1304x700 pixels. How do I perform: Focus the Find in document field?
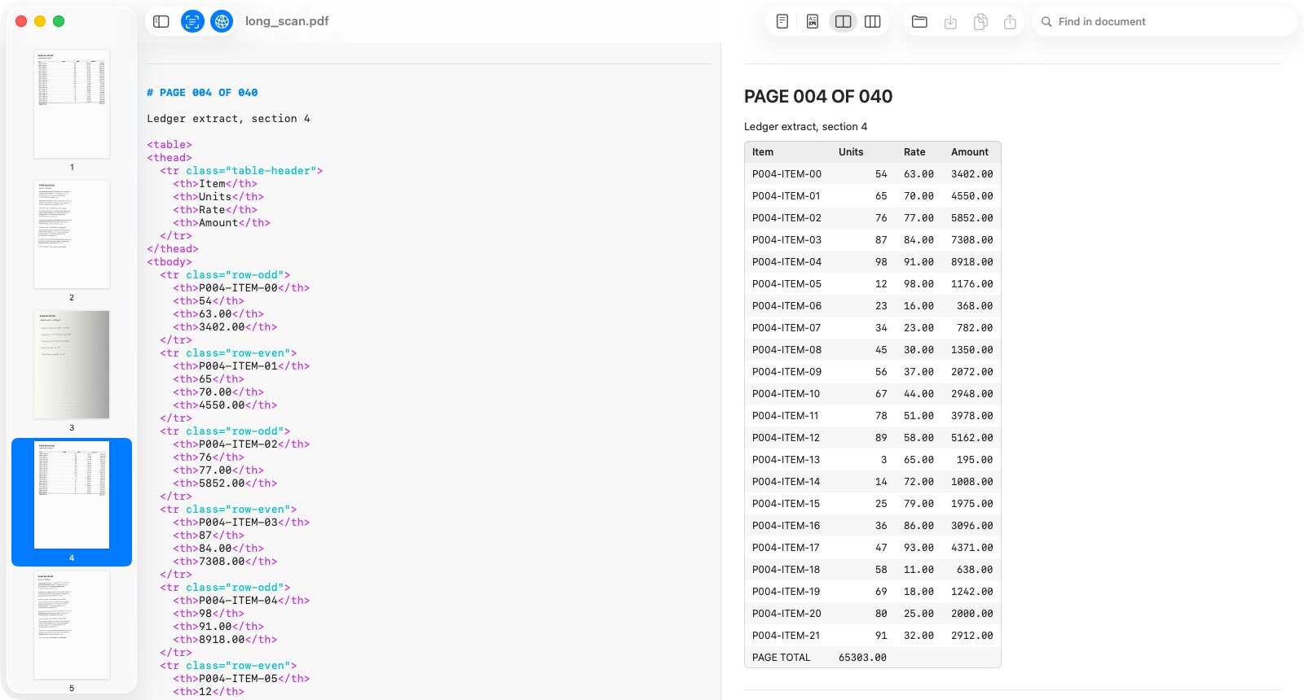(1165, 22)
